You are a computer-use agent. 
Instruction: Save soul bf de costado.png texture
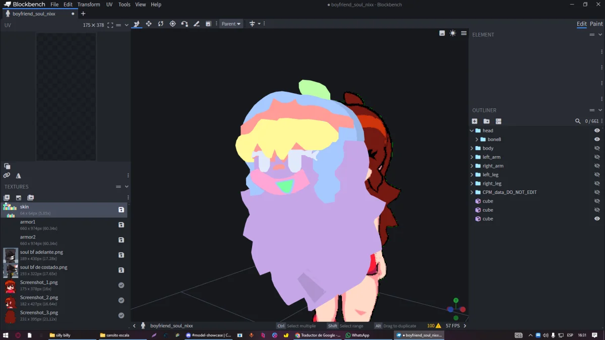click(121, 270)
